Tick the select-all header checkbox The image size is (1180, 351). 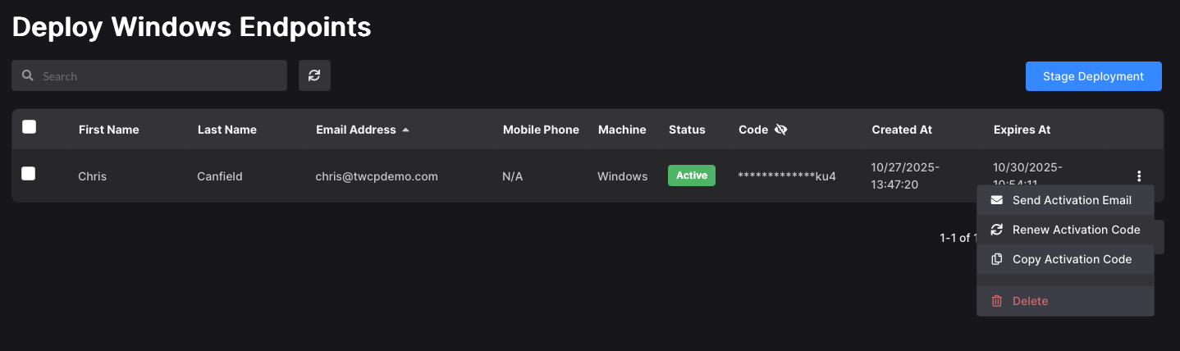(x=30, y=126)
